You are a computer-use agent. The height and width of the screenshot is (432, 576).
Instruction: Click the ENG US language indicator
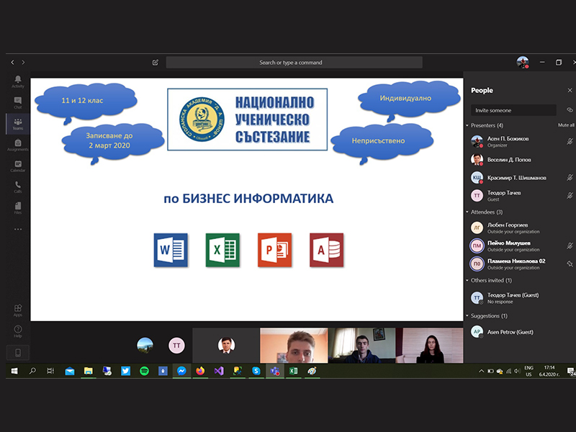[528, 371]
